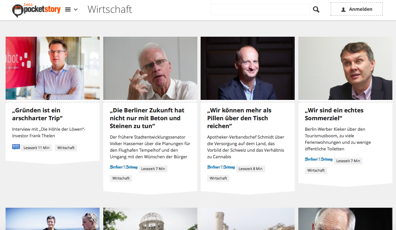Open second-row thumbnail with two women

(x=52, y=219)
